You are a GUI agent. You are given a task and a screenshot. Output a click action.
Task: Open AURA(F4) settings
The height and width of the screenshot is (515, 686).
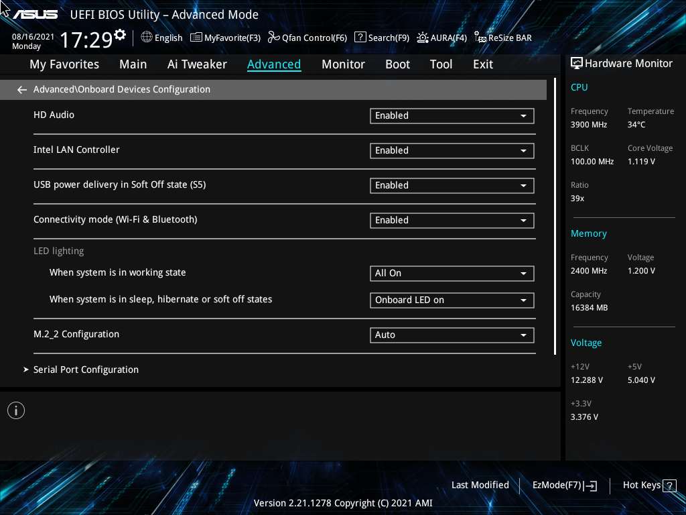tap(442, 38)
